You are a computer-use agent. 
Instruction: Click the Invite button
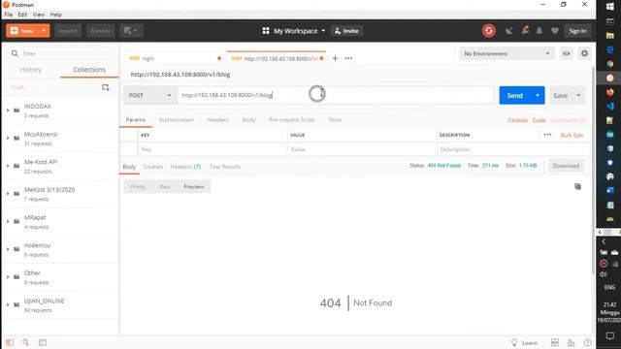[346, 31]
